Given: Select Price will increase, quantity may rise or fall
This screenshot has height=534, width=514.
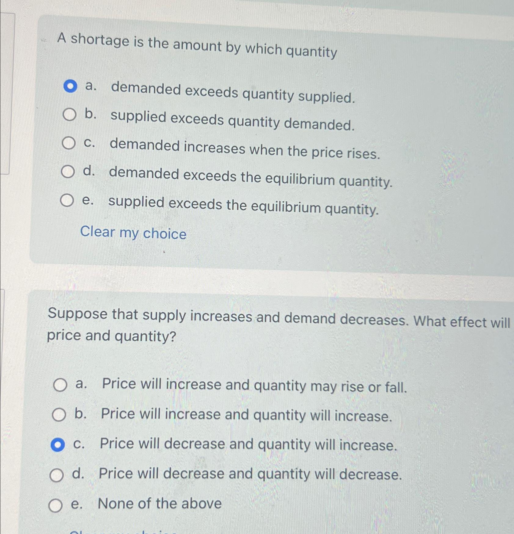Looking at the screenshot, I should (60, 385).
